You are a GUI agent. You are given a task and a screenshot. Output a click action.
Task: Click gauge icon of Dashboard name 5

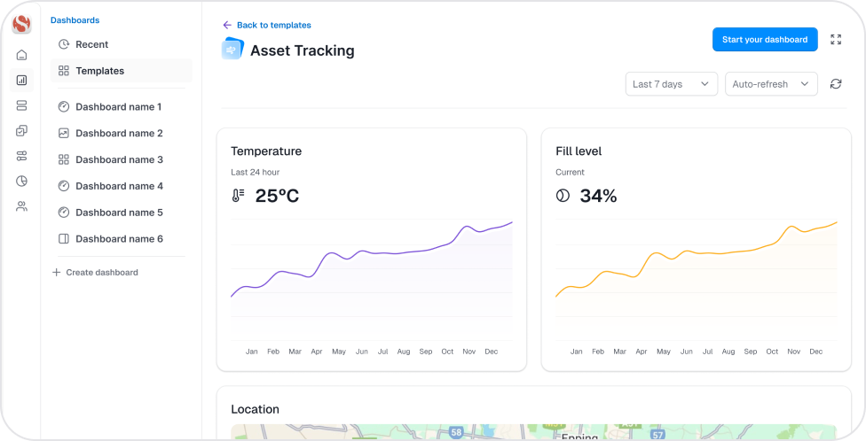[x=64, y=213]
